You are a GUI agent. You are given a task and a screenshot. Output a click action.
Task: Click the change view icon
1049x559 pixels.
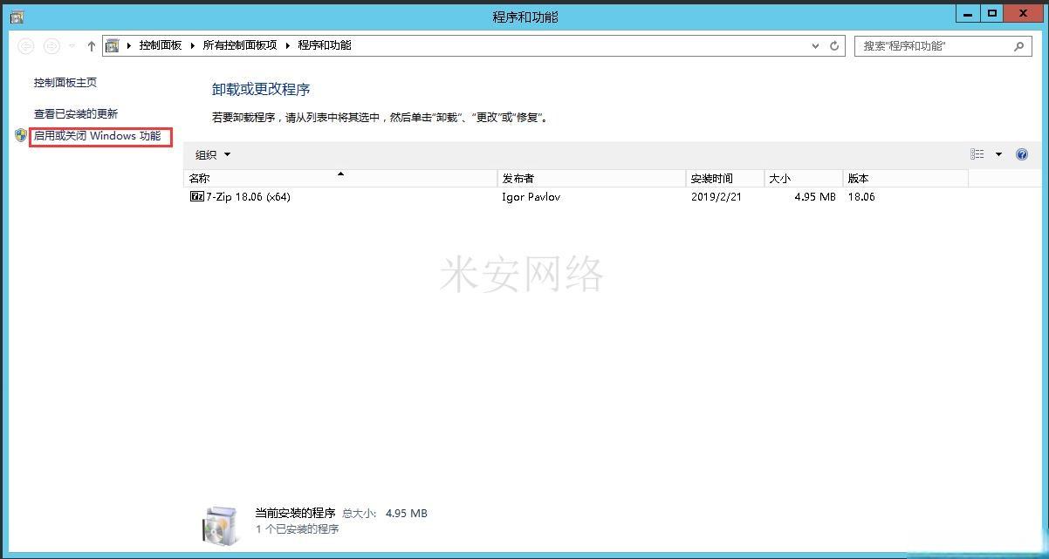pyautogui.click(x=977, y=154)
